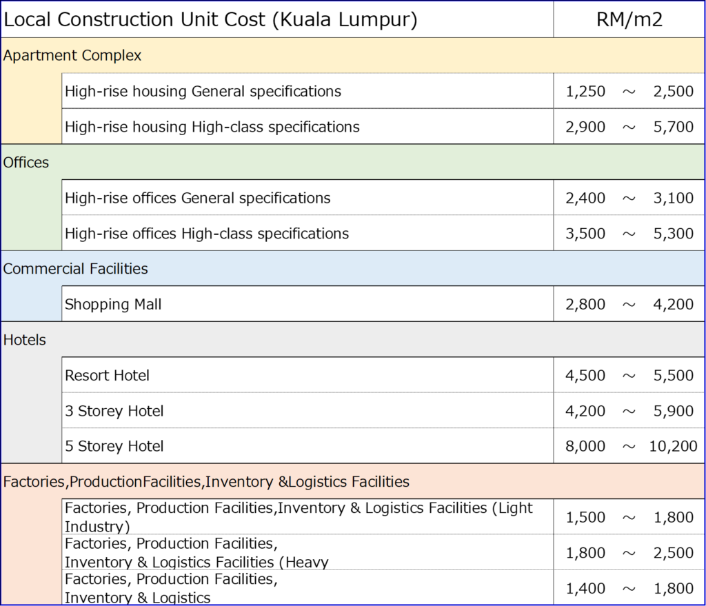Click the 4,500 Resort Hotel minimum value
Image resolution: width=706 pixels, height=606 pixels.
(585, 376)
